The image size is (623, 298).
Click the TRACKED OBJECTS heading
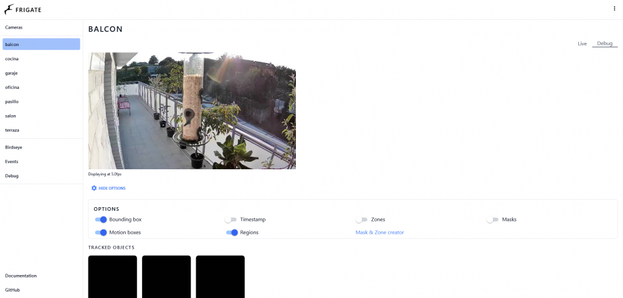pyautogui.click(x=112, y=248)
